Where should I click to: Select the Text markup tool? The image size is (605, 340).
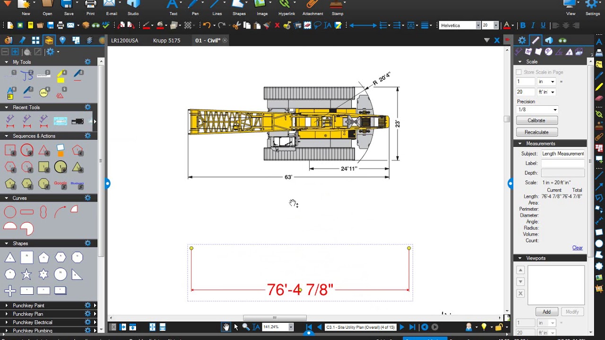tap(173, 8)
